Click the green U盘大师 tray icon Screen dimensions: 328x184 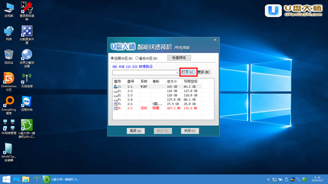(304, 179)
